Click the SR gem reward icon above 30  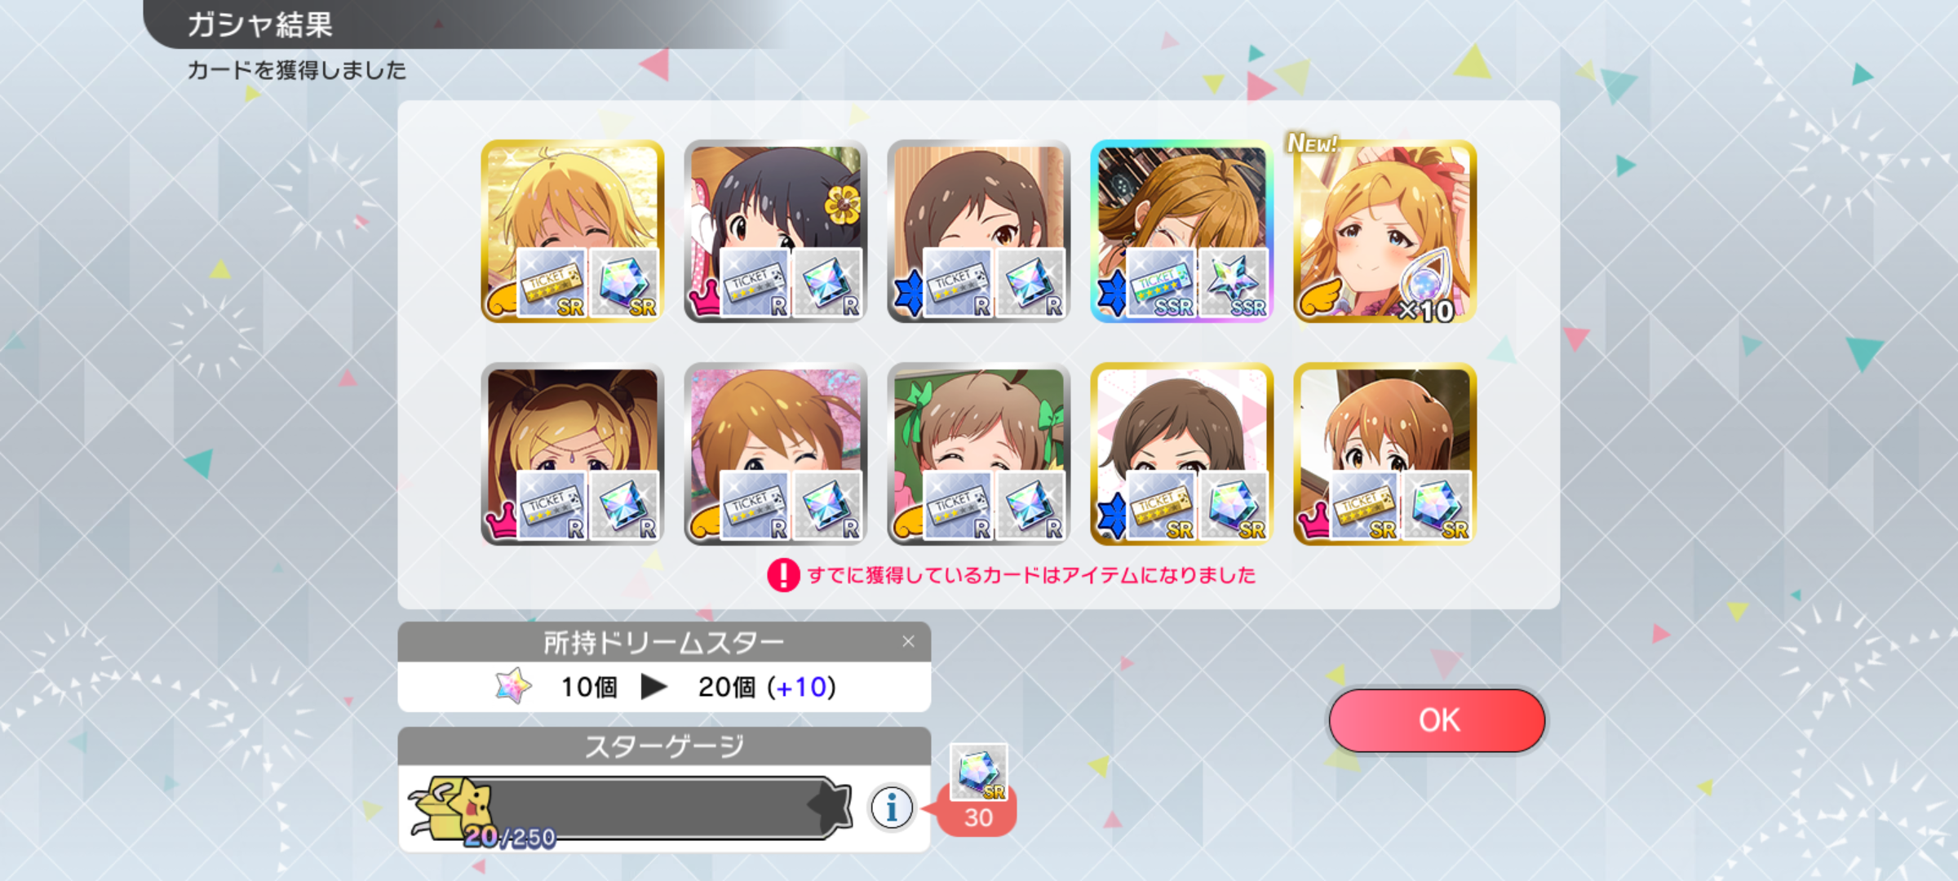click(x=978, y=772)
